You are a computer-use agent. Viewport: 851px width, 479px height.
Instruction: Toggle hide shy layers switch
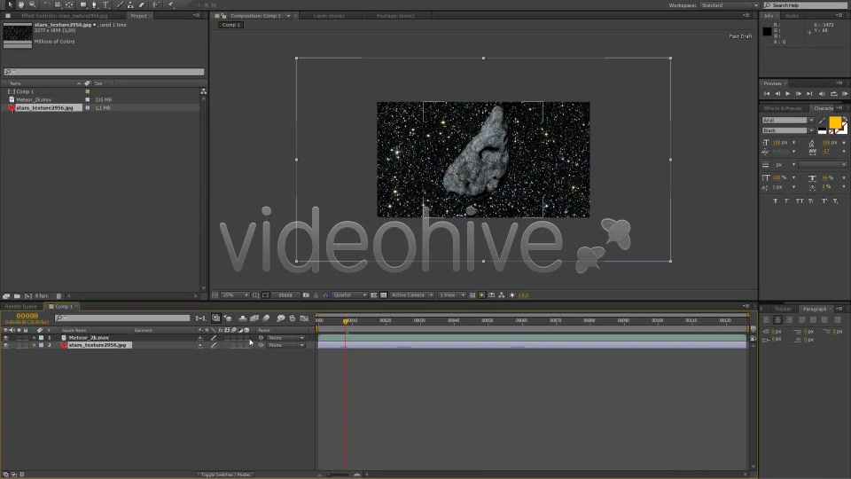243,318
